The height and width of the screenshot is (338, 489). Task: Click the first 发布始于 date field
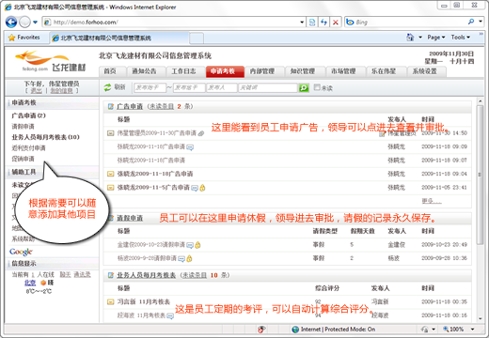tap(150, 87)
